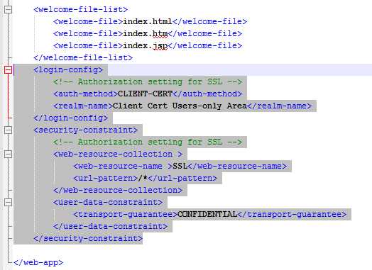
Task: Collapse the welcome-file-list fold marker
Action: (8, 9)
